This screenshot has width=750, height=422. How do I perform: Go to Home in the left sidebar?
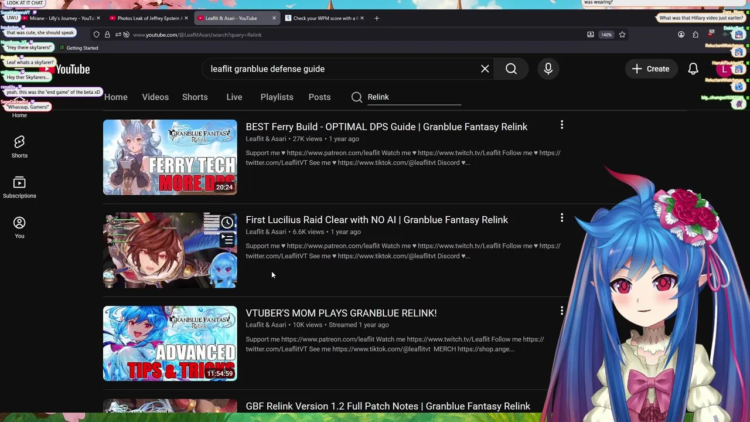point(19,115)
